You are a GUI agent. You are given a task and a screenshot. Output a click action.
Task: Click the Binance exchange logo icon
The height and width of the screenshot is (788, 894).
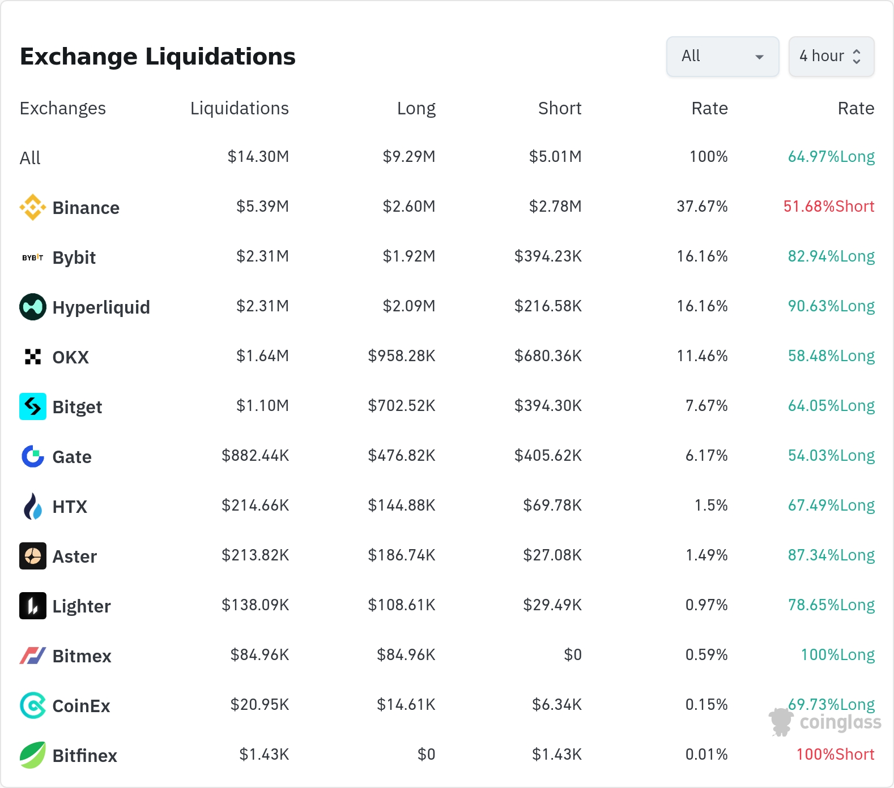pos(33,207)
